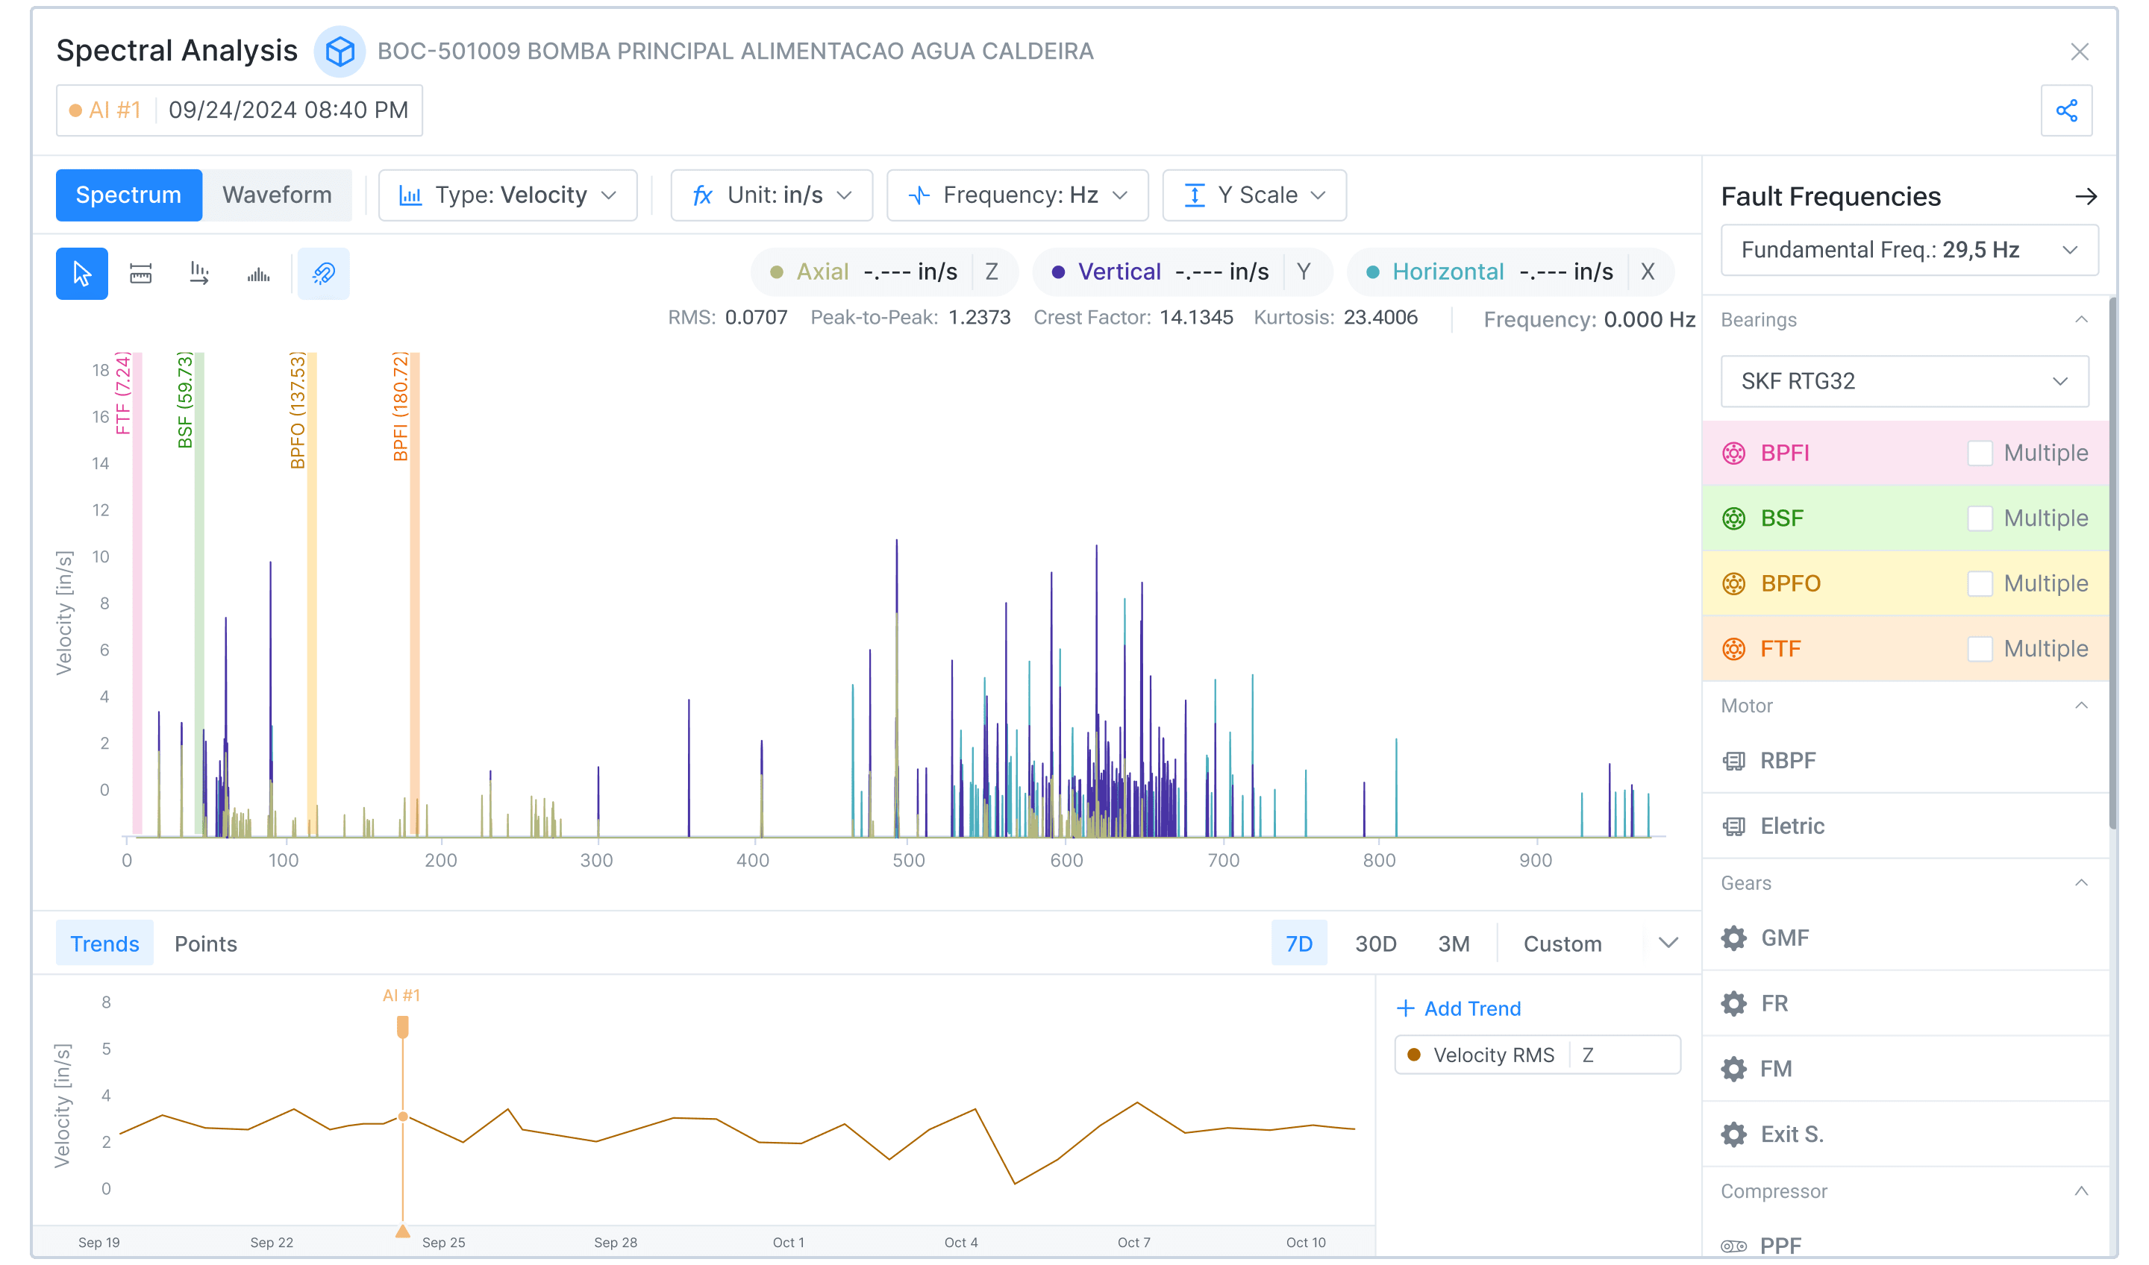
Task: Open the SKF RTG32 bearing dropdown
Action: 1904,381
